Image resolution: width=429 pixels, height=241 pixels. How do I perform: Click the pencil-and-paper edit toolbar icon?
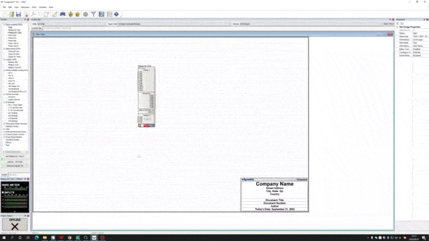coord(55,14)
